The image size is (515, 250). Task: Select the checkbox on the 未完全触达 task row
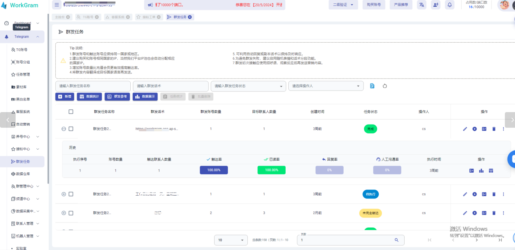pyautogui.click(x=71, y=213)
